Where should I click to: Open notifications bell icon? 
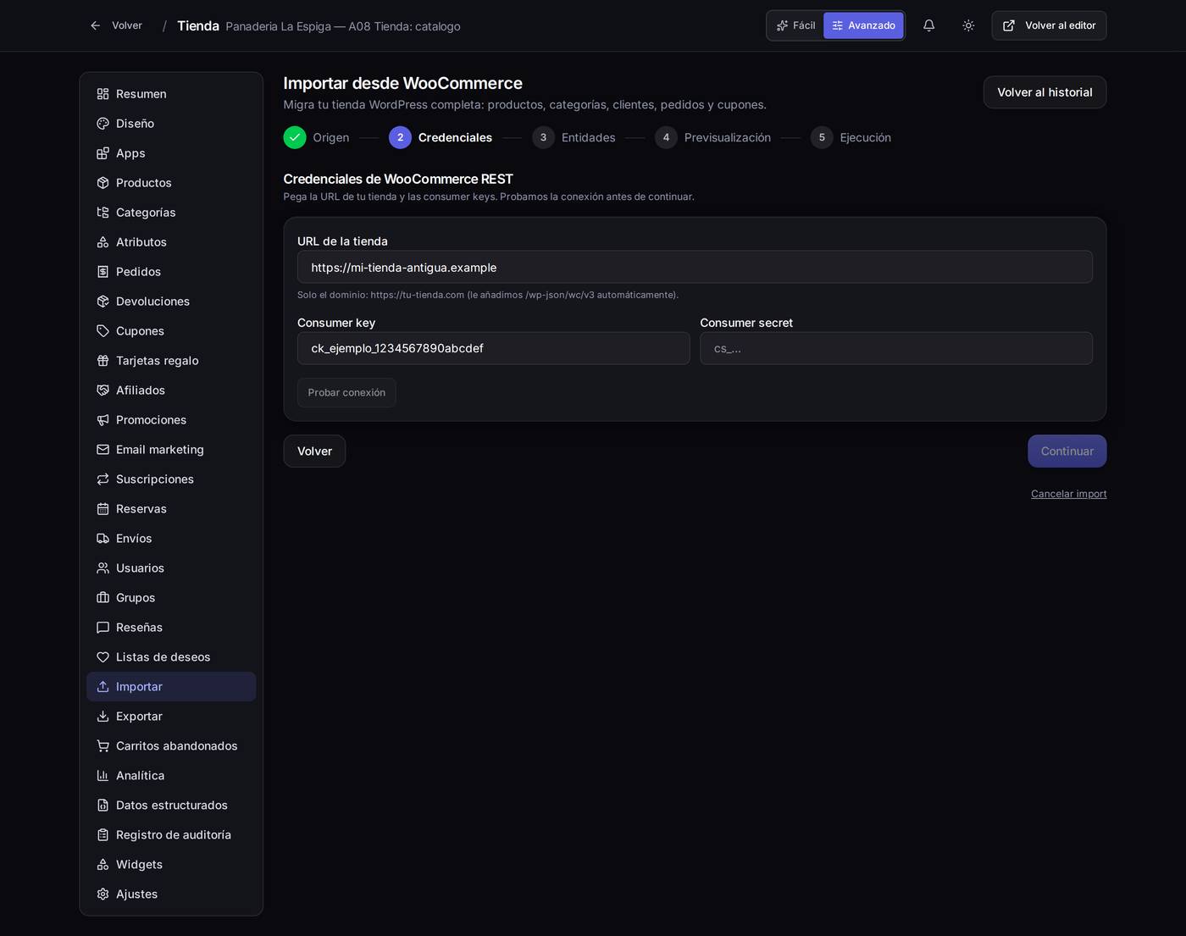pyautogui.click(x=928, y=25)
